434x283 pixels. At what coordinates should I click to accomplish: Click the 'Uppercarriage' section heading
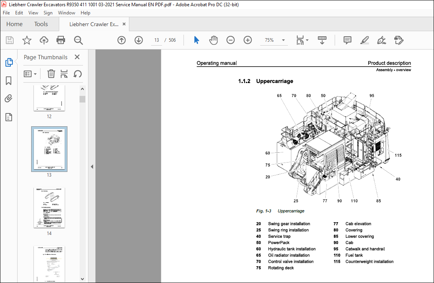(275, 81)
